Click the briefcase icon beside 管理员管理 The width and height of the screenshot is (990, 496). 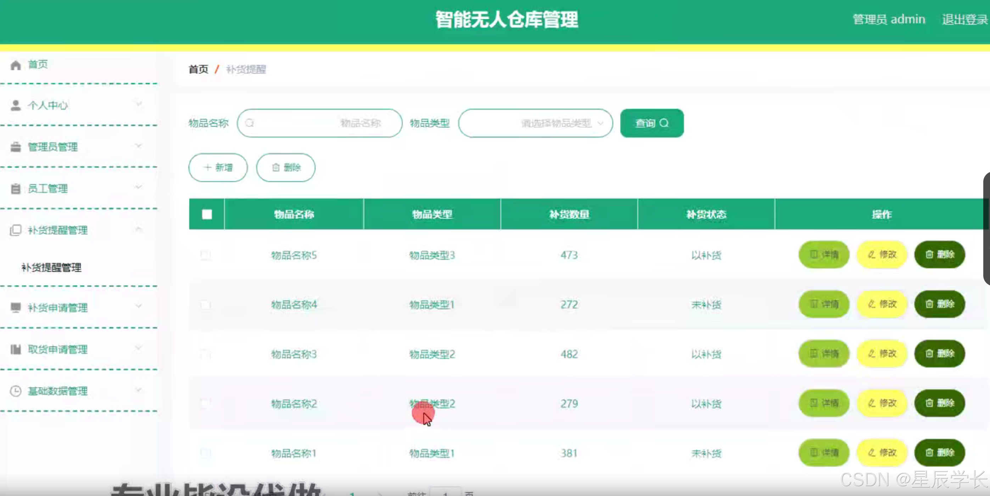click(15, 147)
